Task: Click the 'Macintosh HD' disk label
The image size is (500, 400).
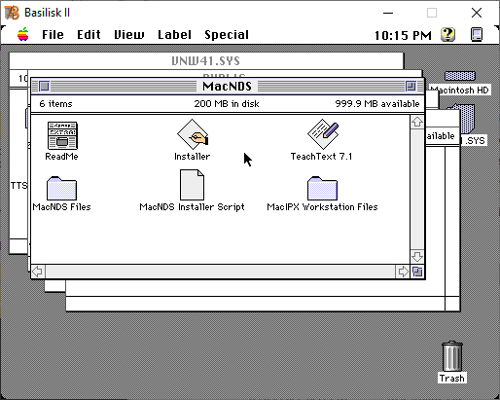Action: (x=460, y=91)
